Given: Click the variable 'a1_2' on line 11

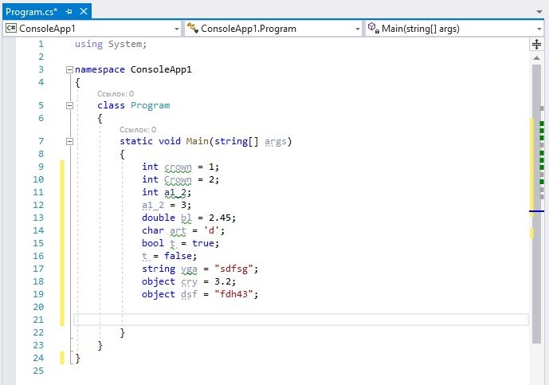Looking at the screenshot, I should pyautogui.click(x=175, y=192).
